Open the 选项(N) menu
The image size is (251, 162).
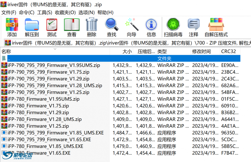86,13
